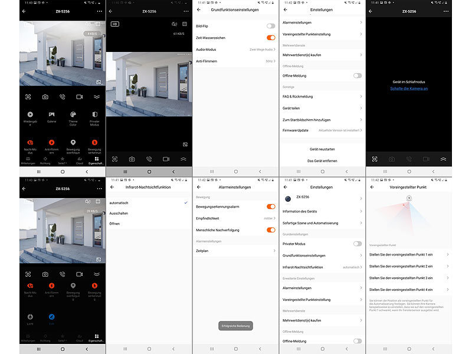Image resolution: width=472 pixels, height=354 pixels.
Task: Open Zum Startbildschirm hinzufügen entry
Action: pos(322,120)
